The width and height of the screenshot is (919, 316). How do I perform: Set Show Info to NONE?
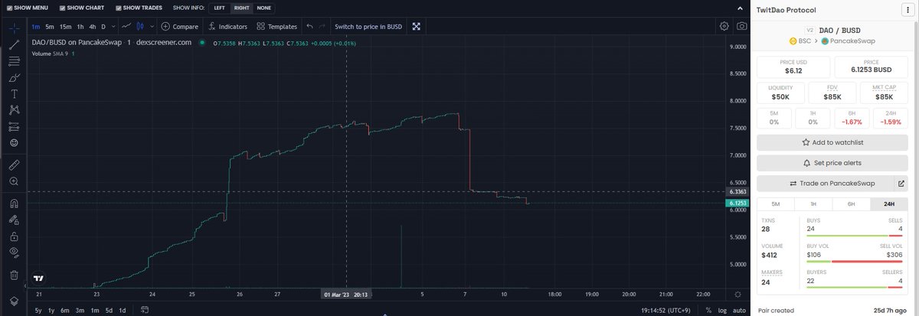(263, 8)
